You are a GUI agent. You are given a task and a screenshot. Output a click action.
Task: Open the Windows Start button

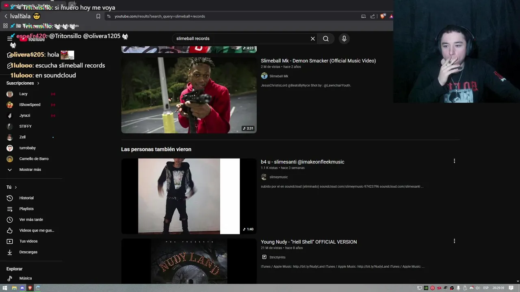click(x=6, y=288)
